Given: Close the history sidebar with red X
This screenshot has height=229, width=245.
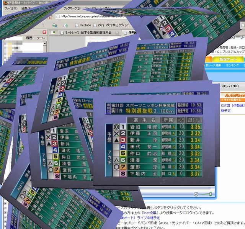Looking at the screenshot, I should click(x=44, y=32).
